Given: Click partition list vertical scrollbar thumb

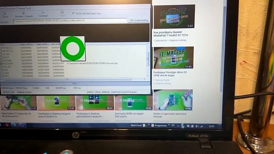Looking at the screenshot, I should pos(148,59).
